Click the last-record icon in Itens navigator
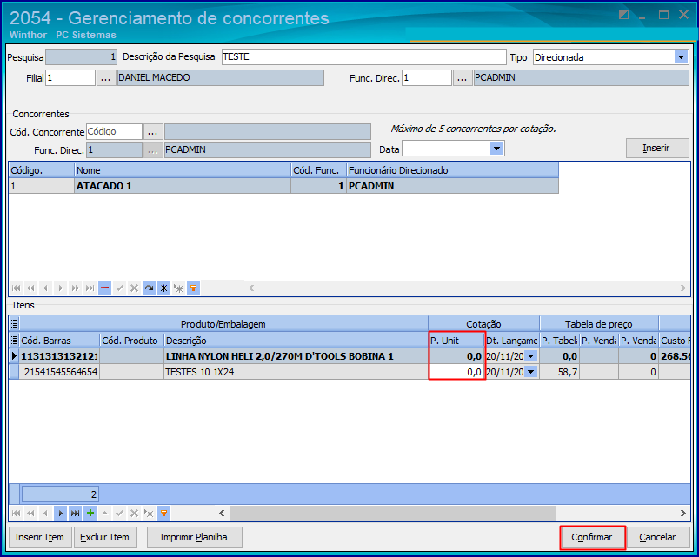699x557 pixels. click(76, 514)
